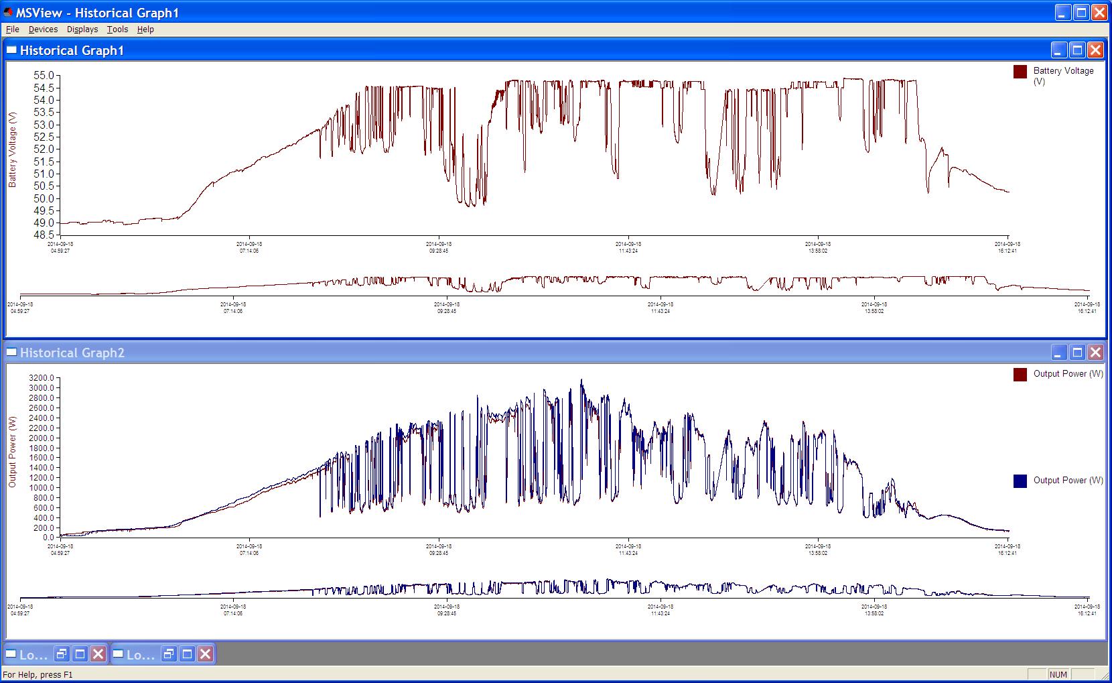Viewport: 1112px width, 683px height.
Task: Click the dark red Output Power legend swatch
Action: [1020, 375]
